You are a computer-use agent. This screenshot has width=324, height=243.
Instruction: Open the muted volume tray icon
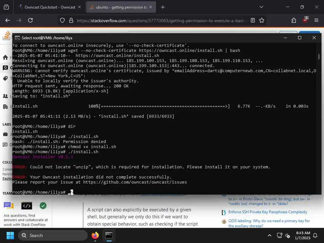288,235
